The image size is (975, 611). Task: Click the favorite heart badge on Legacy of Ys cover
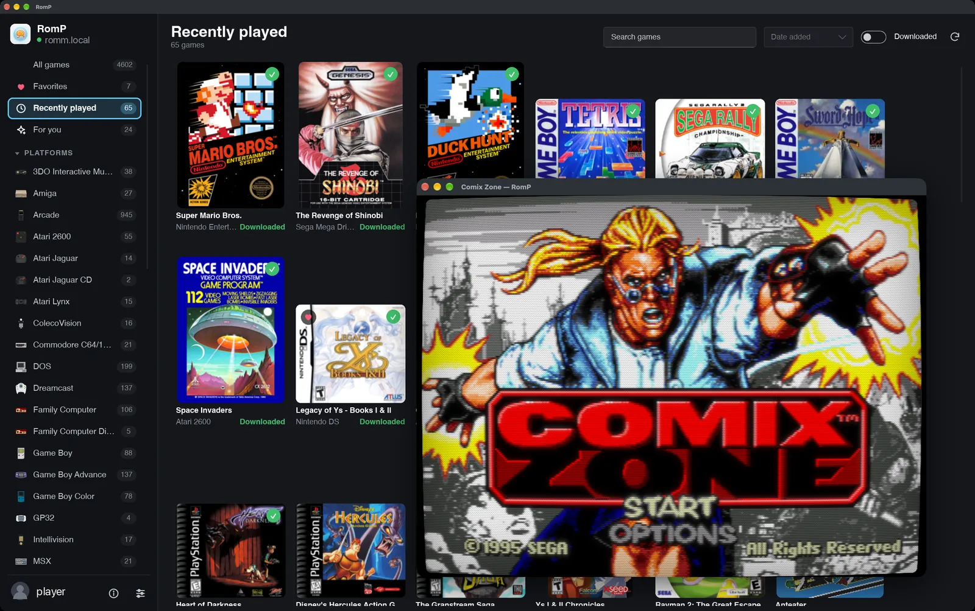click(x=308, y=316)
